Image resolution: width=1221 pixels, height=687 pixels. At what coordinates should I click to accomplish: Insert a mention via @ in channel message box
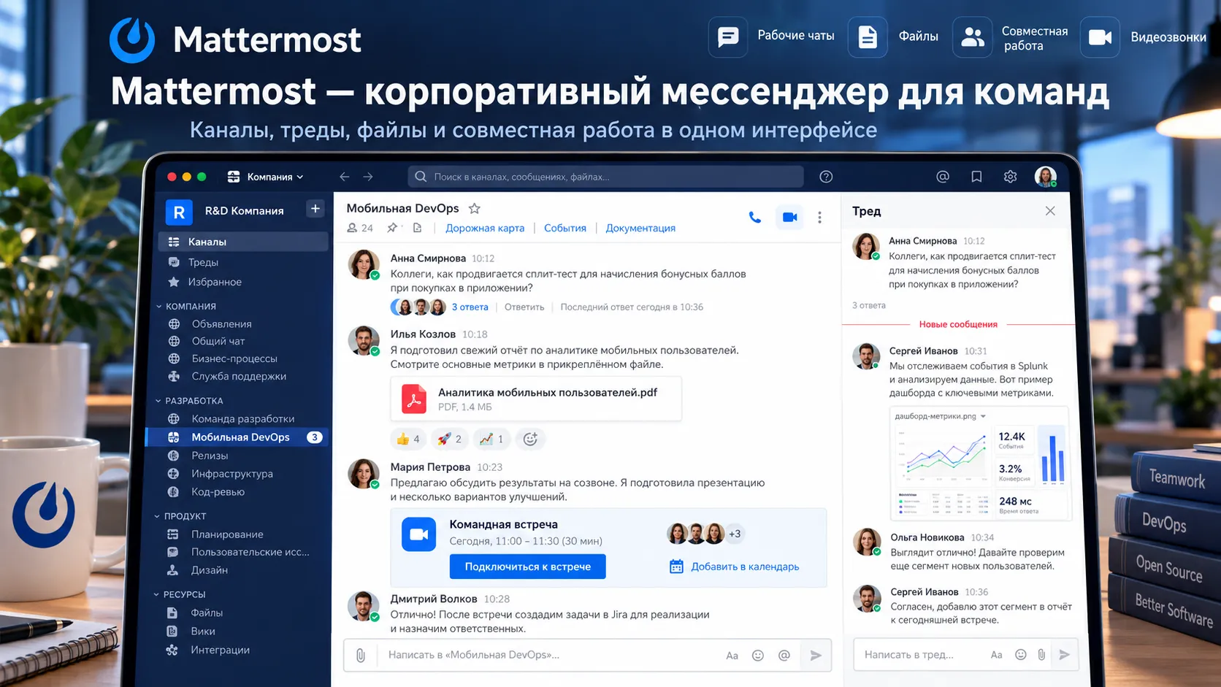point(784,656)
